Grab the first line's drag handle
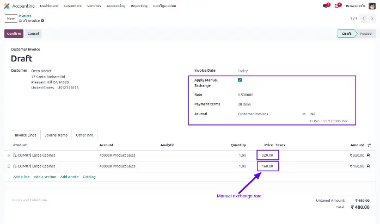Screen dimensions: 380x224 coord(8,155)
